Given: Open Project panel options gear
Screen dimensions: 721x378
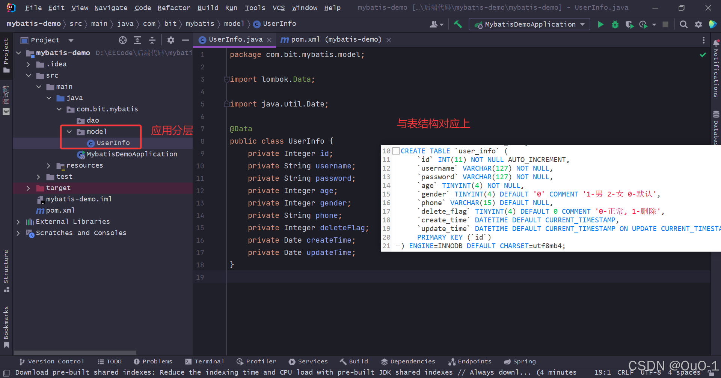Looking at the screenshot, I should tap(171, 40).
